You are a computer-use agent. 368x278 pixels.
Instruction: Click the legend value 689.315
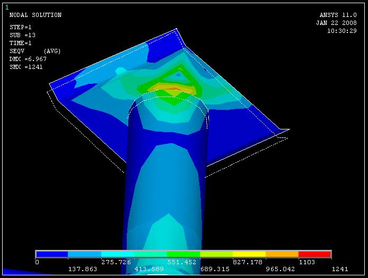click(215, 269)
